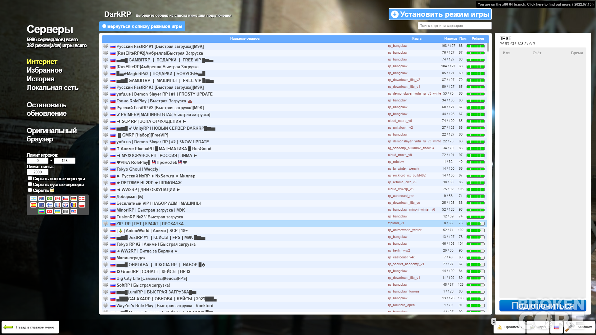Filter servers by European Union flag
Image resolution: width=596 pixels, height=335 pixels.
tap(42, 205)
